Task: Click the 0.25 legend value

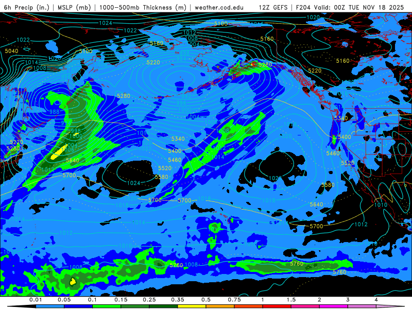Action: point(149,300)
